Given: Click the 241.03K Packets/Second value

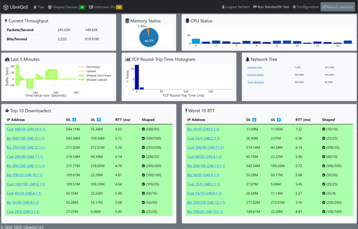Looking at the screenshot, I should (x=64, y=30).
